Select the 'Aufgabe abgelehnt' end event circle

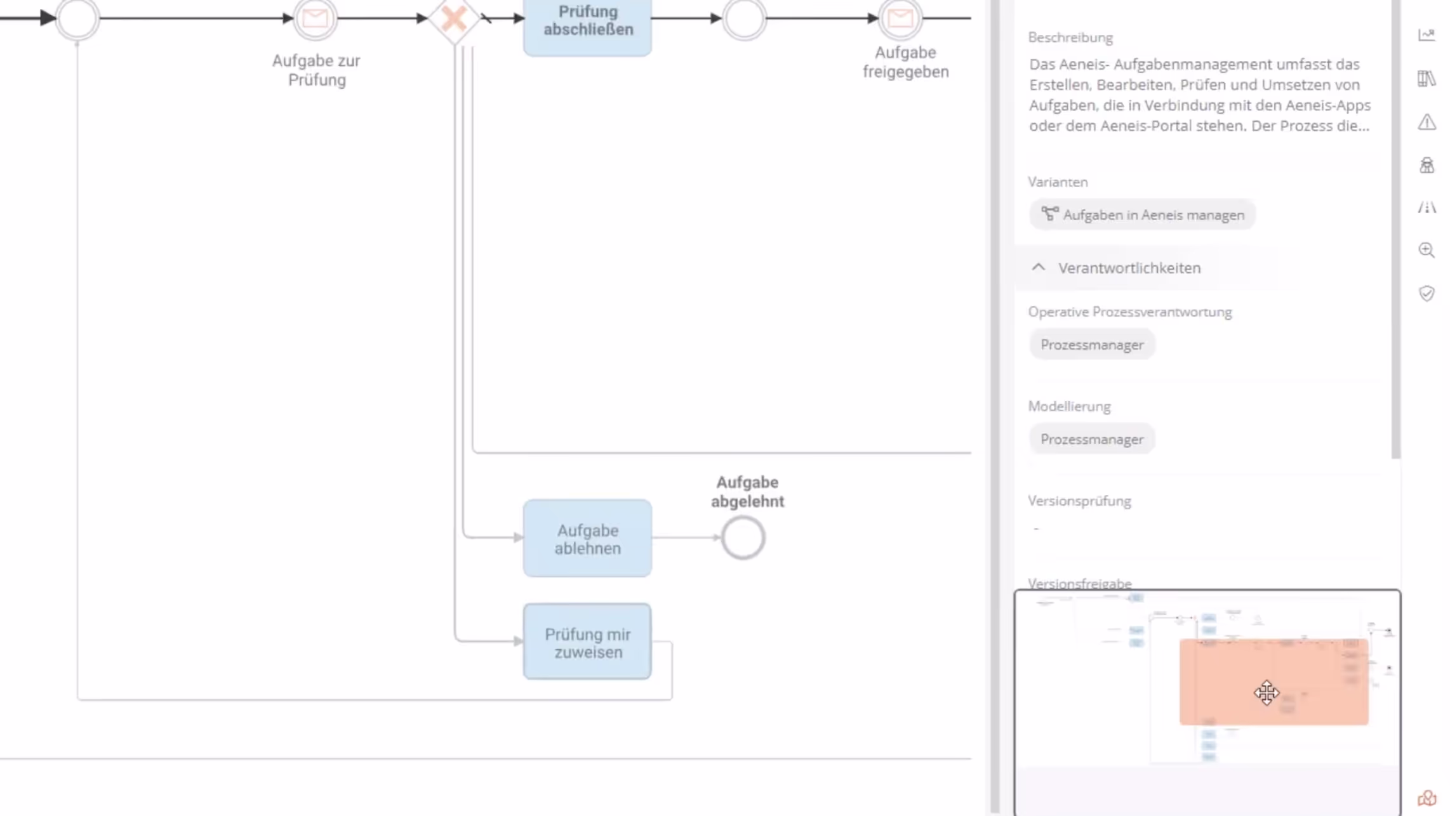tap(743, 537)
